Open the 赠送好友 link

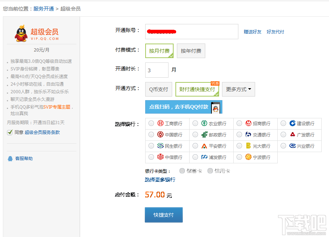pyautogui.click(x=253, y=32)
